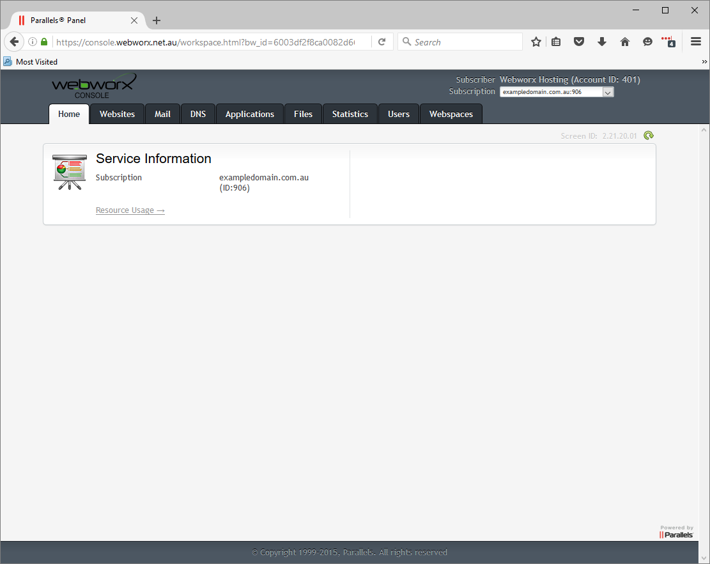Screen dimensions: 710x564
Task: Open the DNS tab
Action: [198, 114]
